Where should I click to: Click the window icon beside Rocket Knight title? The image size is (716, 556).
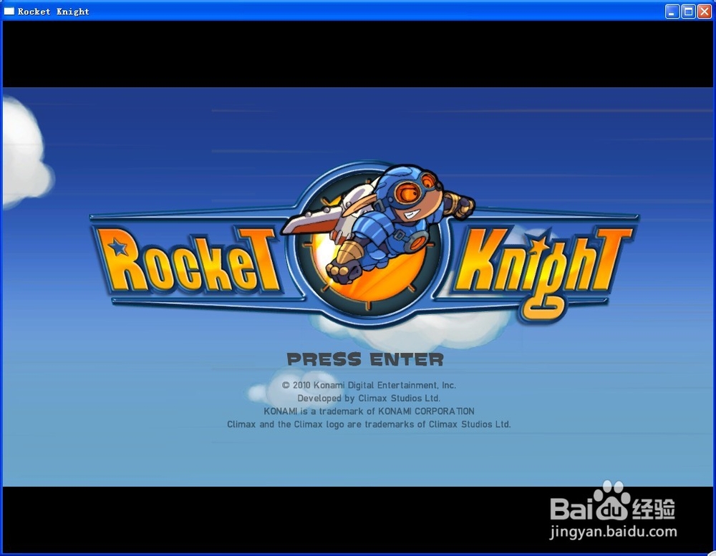[9, 11]
